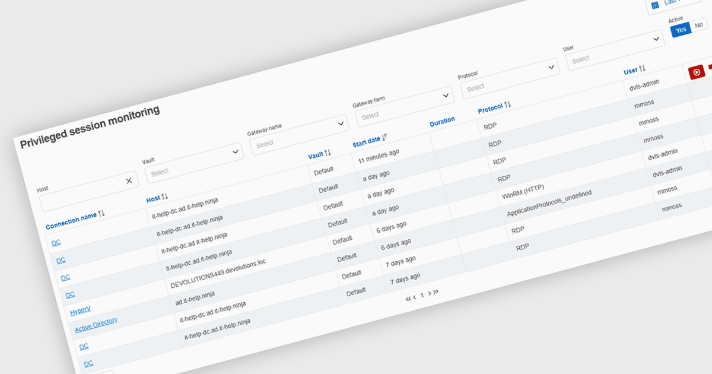Go to the previous page of results
The image size is (712, 374).
415,297
